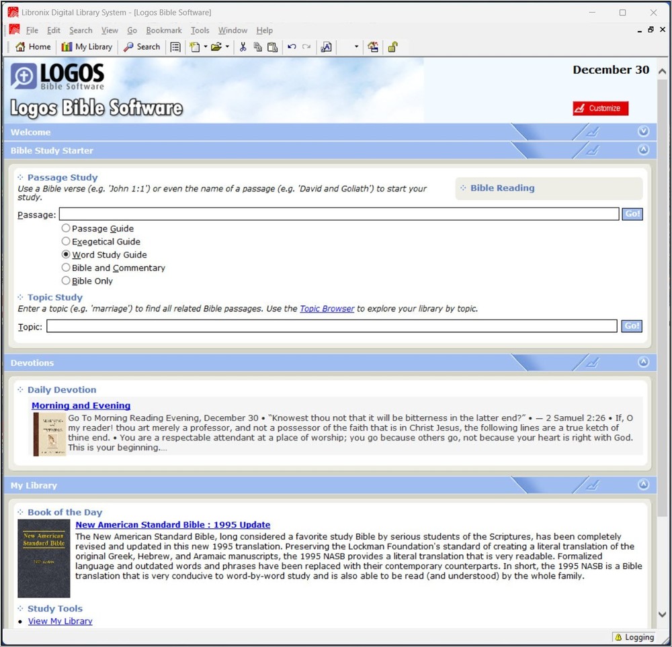Choose the Exegetical Guide option
The width and height of the screenshot is (672, 647).
point(65,241)
